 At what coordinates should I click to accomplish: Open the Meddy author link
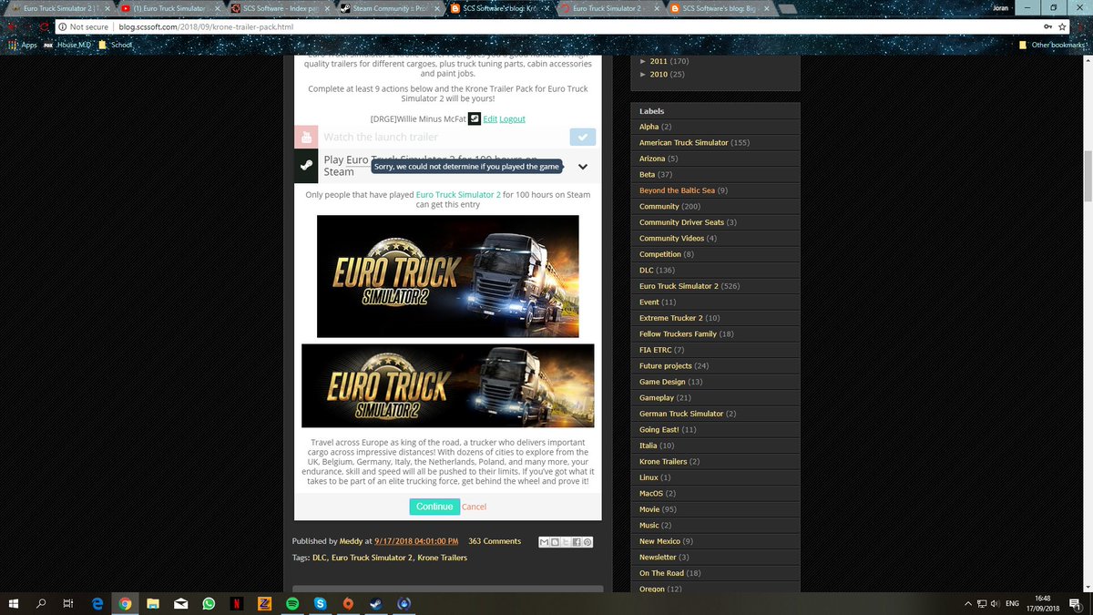(x=351, y=541)
